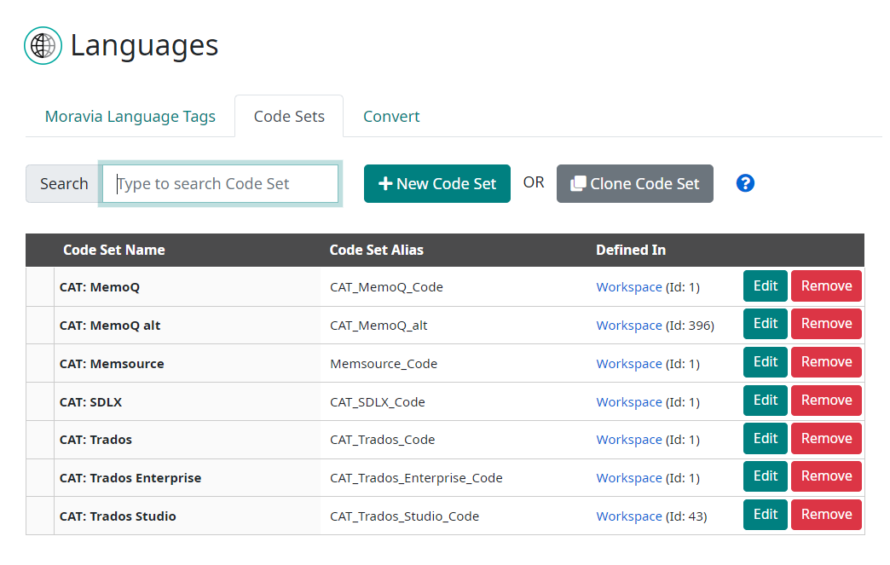Select the CAT: MemoQ alt name cell
Screen dimensions: 890x565
(x=188, y=326)
